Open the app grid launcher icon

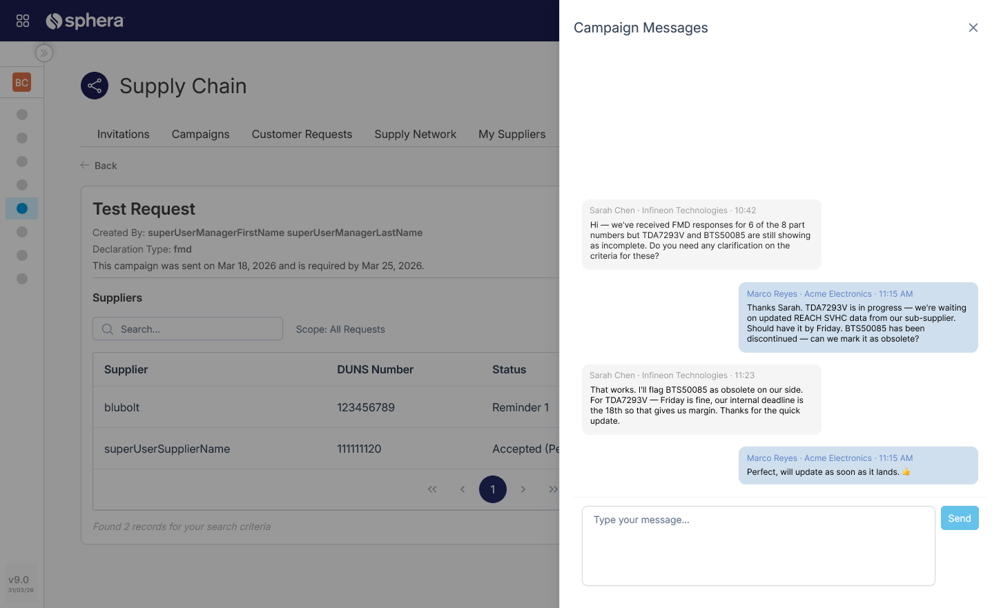point(23,21)
